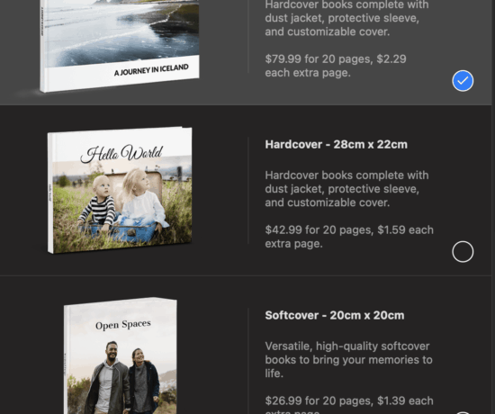Click the 'Open Spaces' title on softcover

[123, 325]
